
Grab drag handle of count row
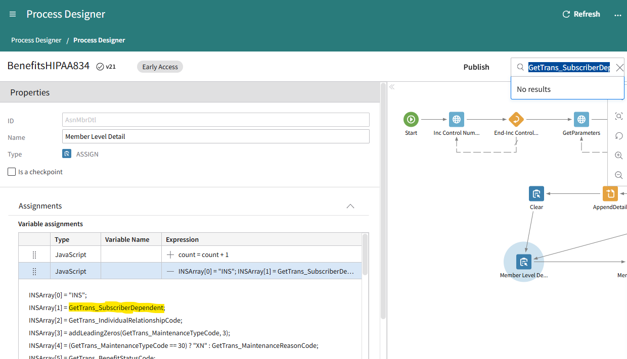[x=34, y=254]
